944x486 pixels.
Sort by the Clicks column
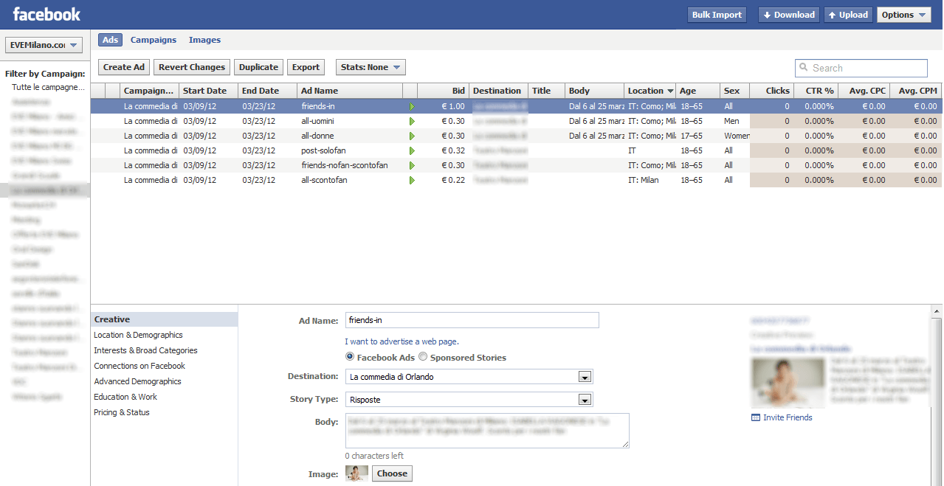pos(771,91)
